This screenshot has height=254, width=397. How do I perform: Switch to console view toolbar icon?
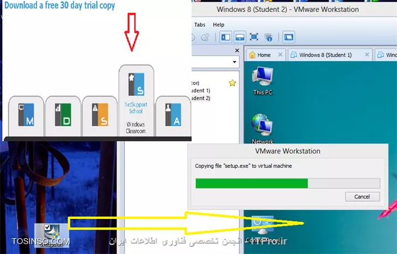coord(289,37)
